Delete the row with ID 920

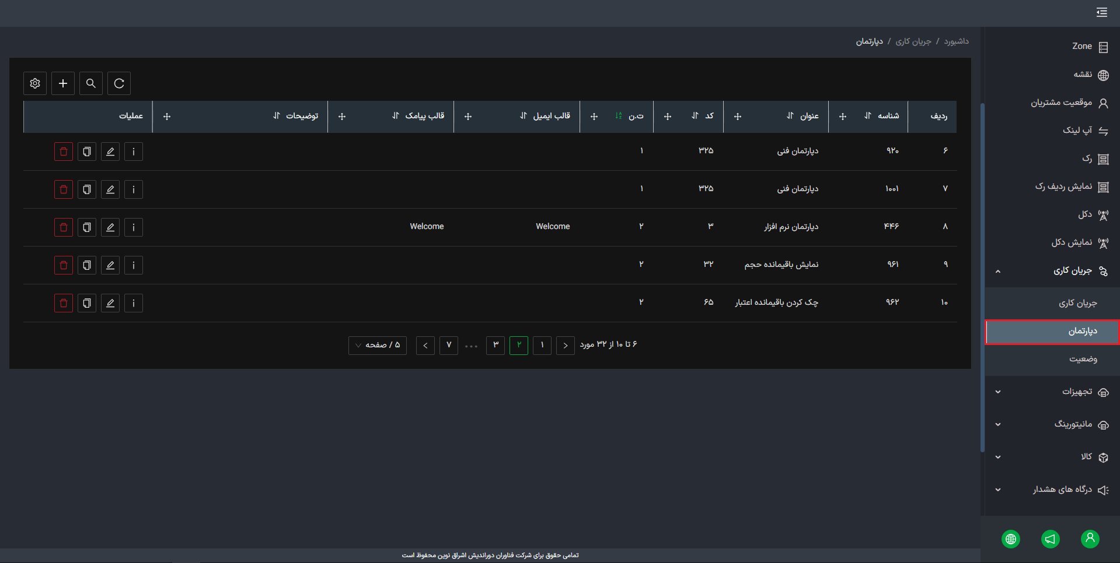pyautogui.click(x=64, y=152)
